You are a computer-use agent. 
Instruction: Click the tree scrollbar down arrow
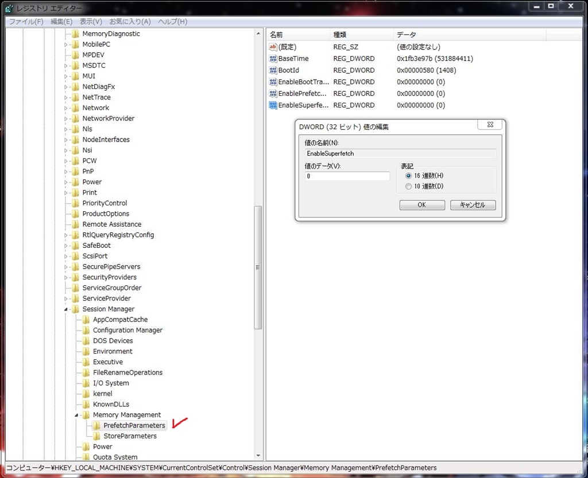click(x=258, y=456)
